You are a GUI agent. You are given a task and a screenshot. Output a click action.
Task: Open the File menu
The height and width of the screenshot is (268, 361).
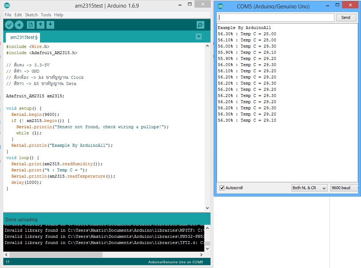pos(8,15)
